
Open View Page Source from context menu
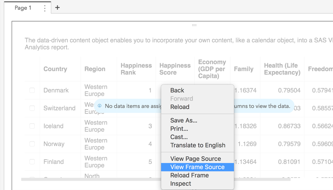[x=195, y=159]
